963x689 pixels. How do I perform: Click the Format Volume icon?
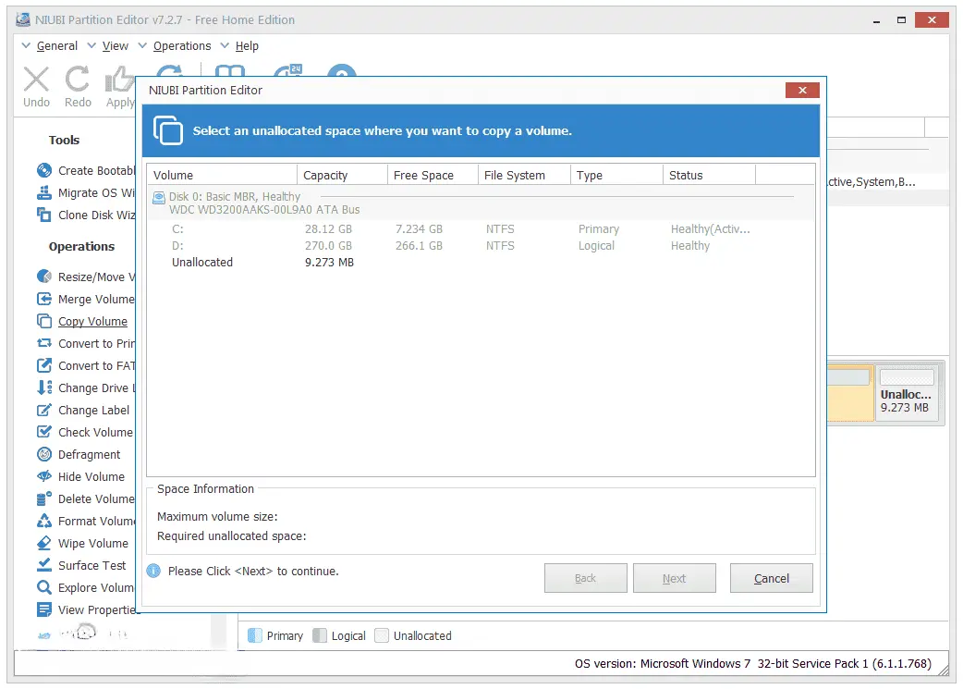tap(44, 521)
